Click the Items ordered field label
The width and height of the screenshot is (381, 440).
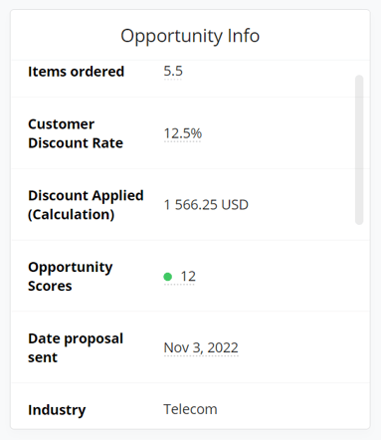click(76, 72)
